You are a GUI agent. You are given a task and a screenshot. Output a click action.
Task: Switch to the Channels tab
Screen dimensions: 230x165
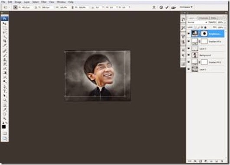coord(204,18)
